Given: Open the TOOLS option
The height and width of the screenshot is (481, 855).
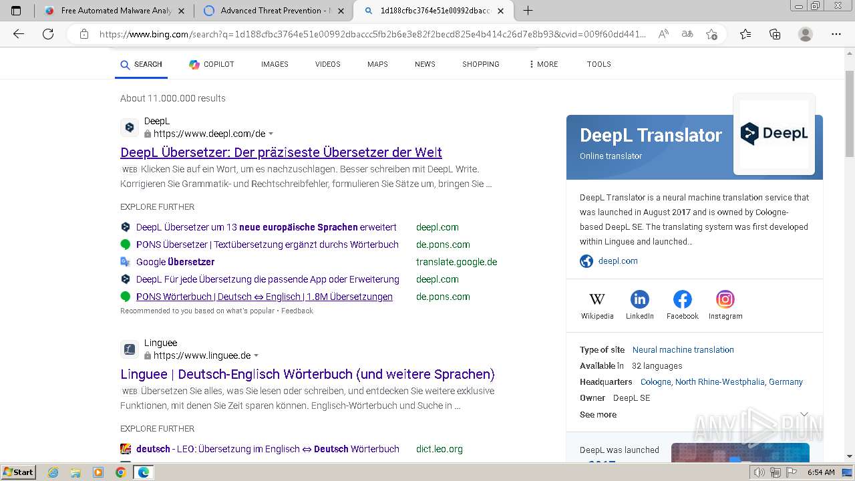Looking at the screenshot, I should [599, 64].
